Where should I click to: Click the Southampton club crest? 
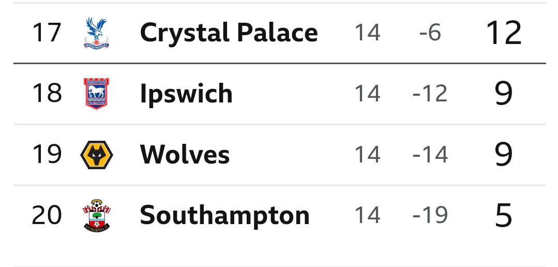pos(96,216)
